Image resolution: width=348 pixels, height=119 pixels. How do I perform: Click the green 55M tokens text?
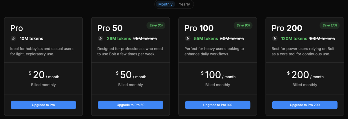pyautogui.click(x=206, y=38)
